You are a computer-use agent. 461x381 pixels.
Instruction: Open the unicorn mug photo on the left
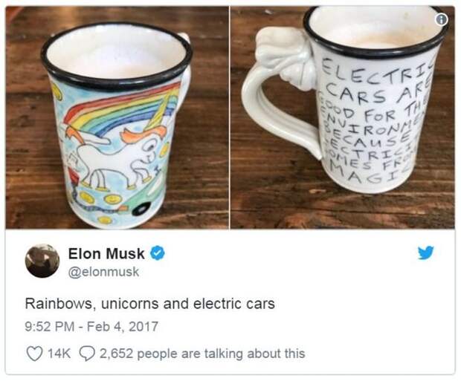[x=117, y=117]
